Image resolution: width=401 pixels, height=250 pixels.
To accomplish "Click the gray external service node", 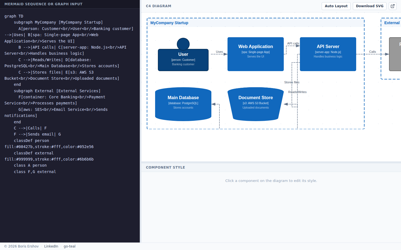I will [x=395, y=54].
